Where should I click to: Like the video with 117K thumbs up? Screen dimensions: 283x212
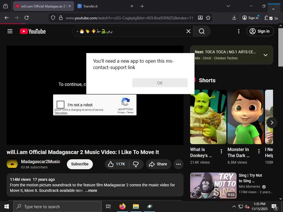tap(117, 164)
